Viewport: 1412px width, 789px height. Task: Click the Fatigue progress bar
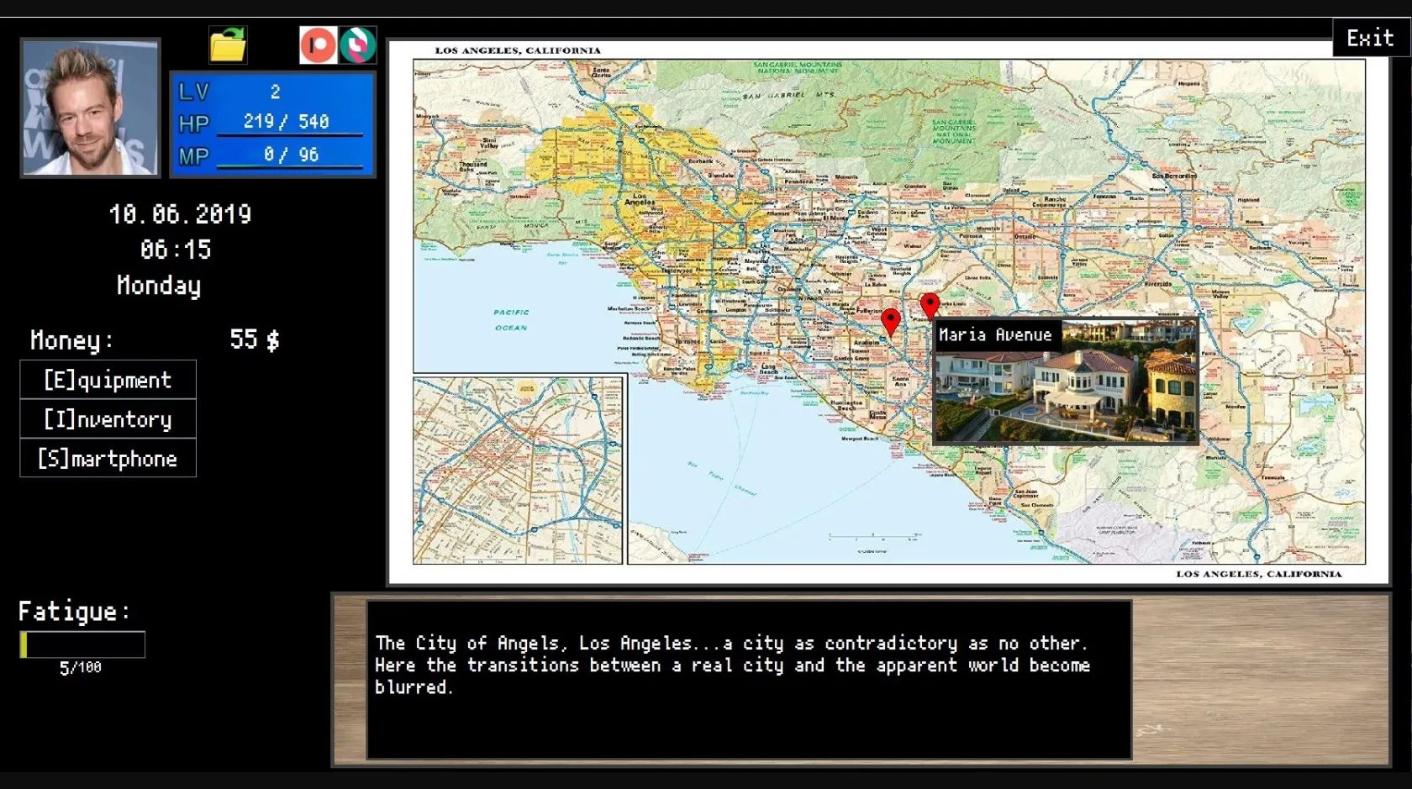(82, 644)
